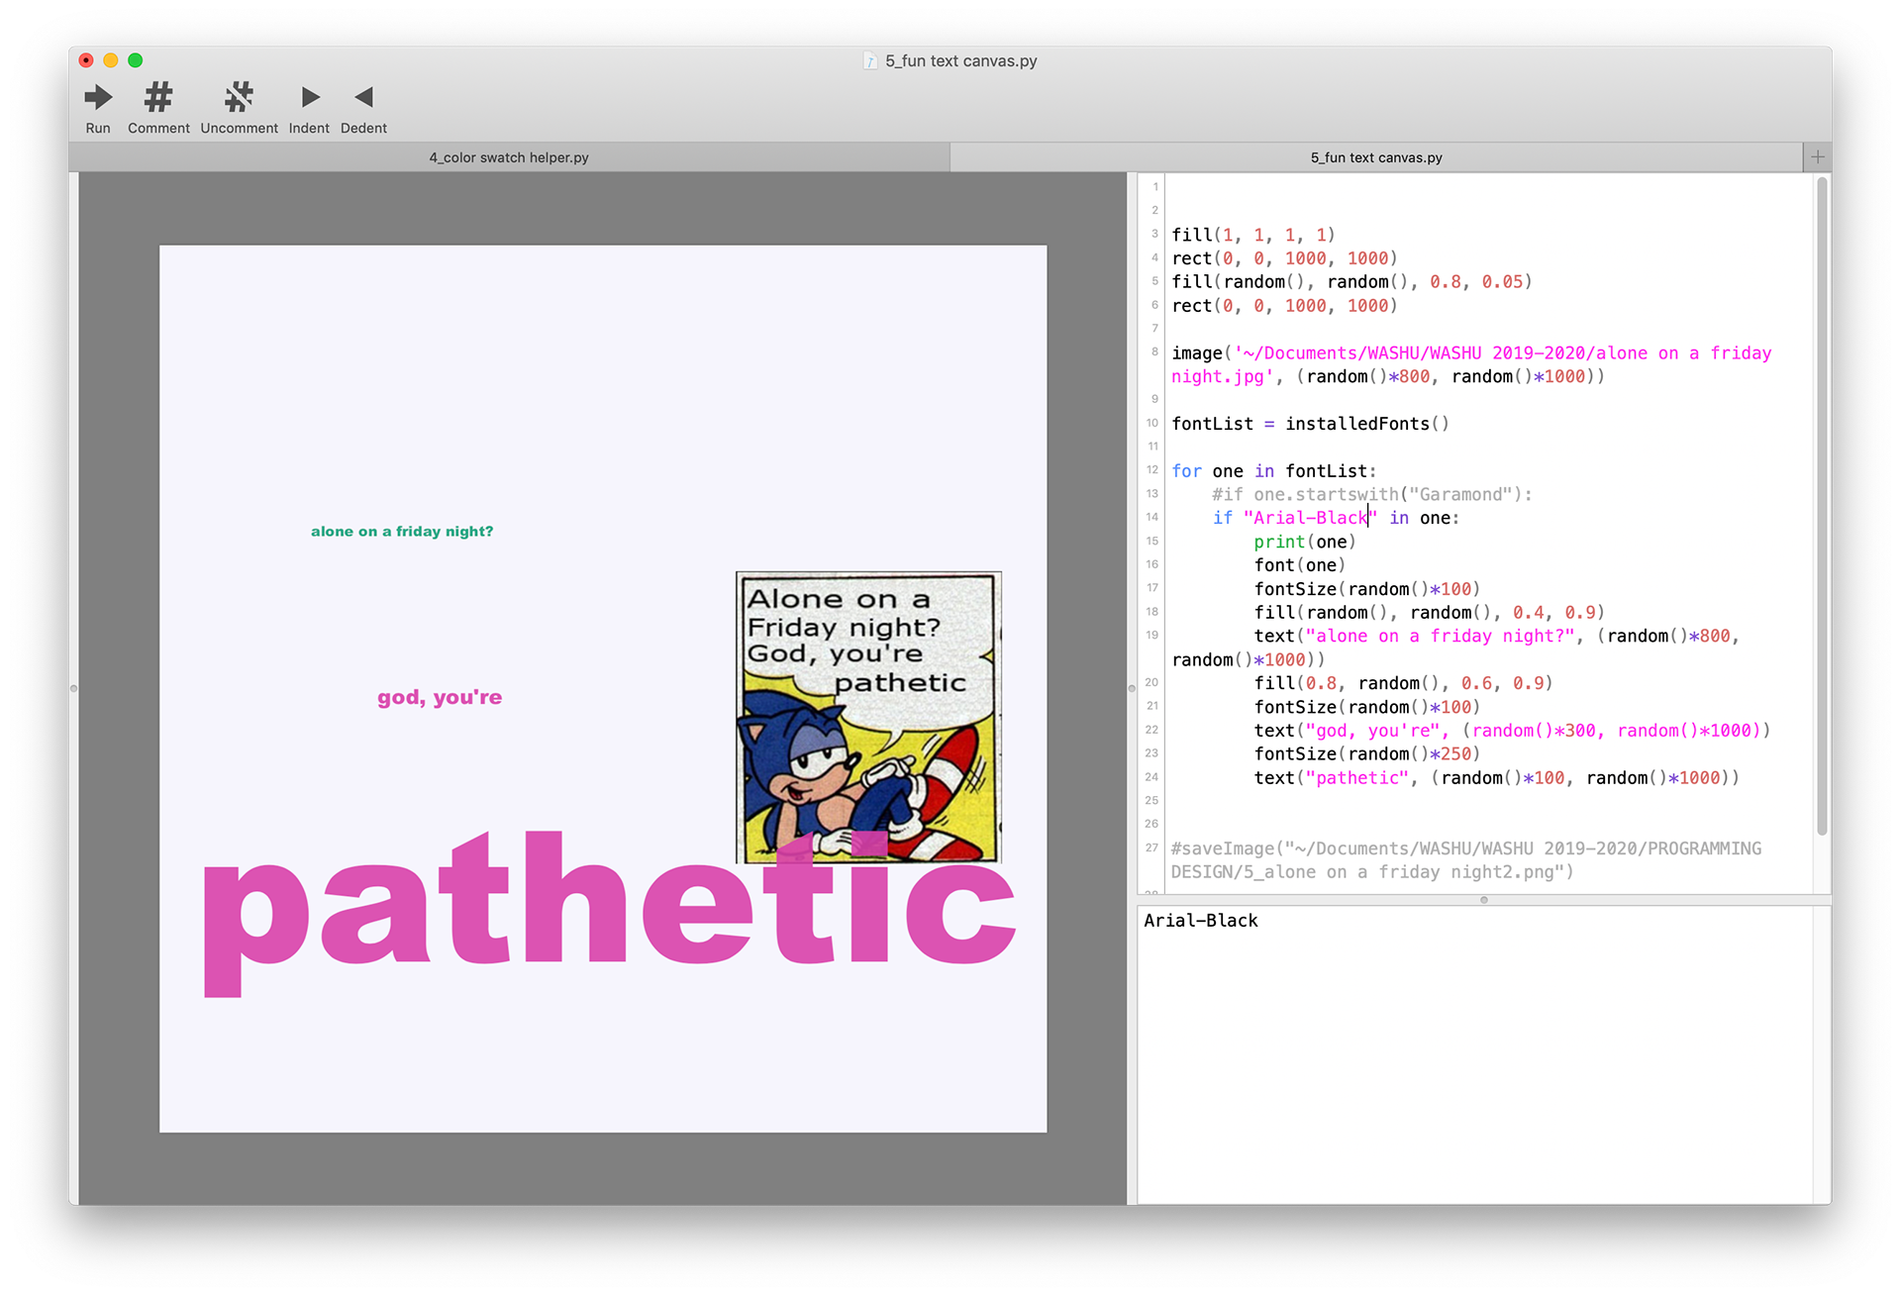Click the commented Garamond startswith line
The width and height of the screenshot is (1901, 1296).
pyautogui.click(x=1371, y=494)
